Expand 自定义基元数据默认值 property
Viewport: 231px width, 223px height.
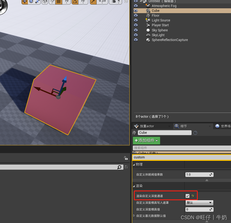pos(134,215)
